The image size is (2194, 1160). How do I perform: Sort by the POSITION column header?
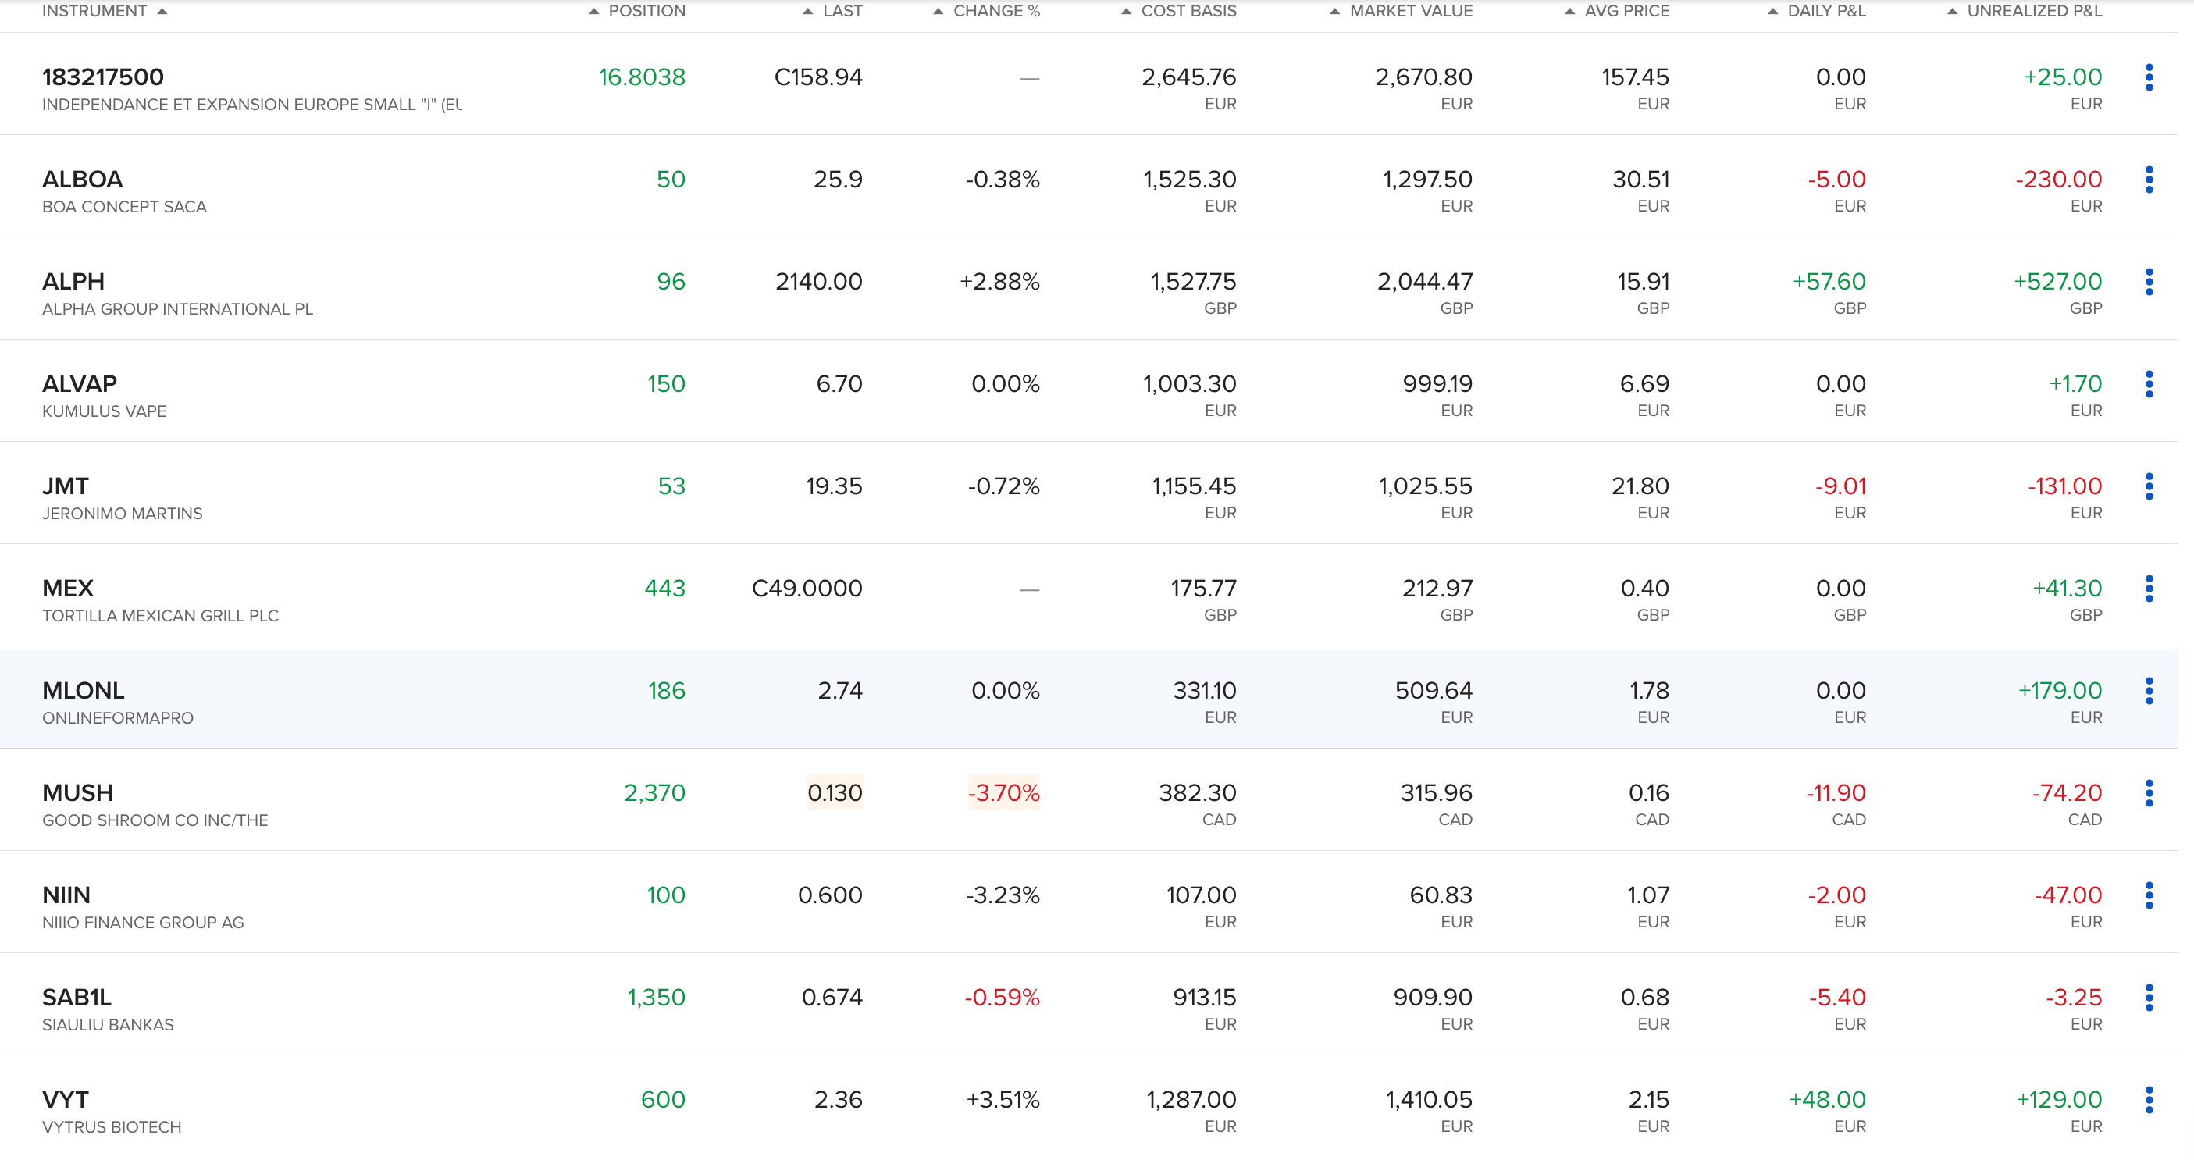[646, 11]
